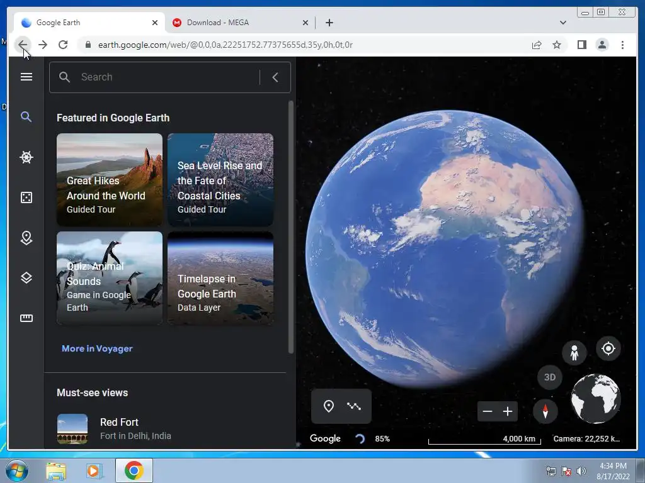The width and height of the screenshot is (645, 483).
Task: Click the Earth globe in viewer
Action: pyautogui.click(x=444, y=248)
